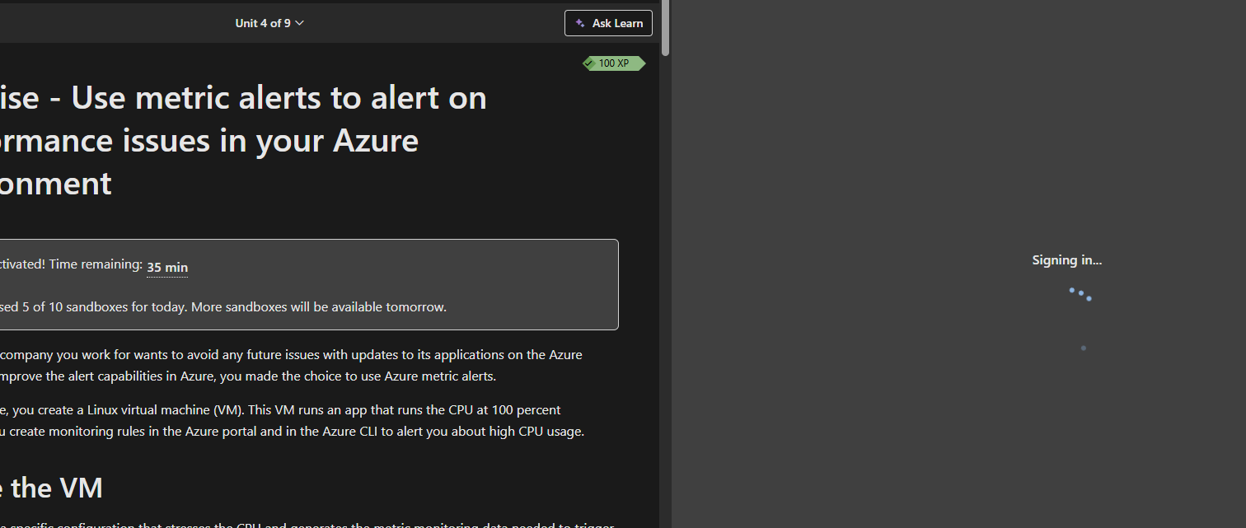Viewport: 1246px width, 528px height.
Task: Click the Ask Learn button
Action: 608,23
